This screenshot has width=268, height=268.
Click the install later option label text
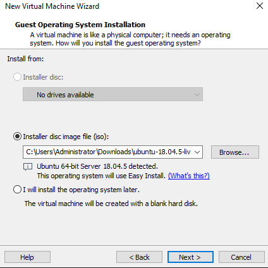(x=82, y=190)
